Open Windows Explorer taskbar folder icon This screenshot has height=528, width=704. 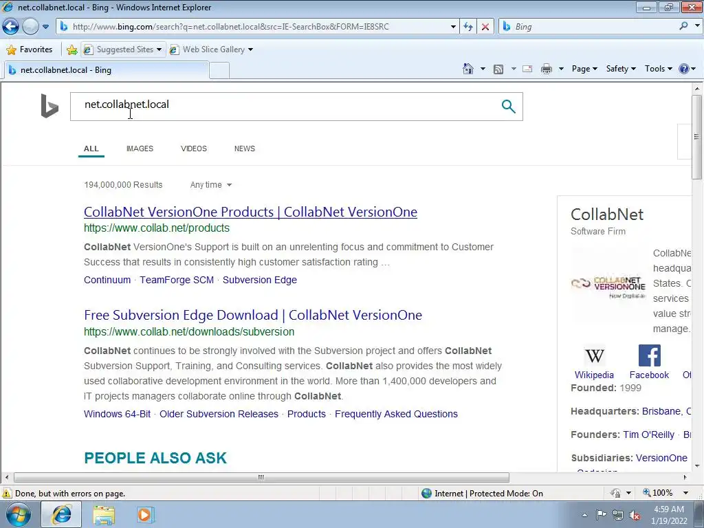pos(104,515)
